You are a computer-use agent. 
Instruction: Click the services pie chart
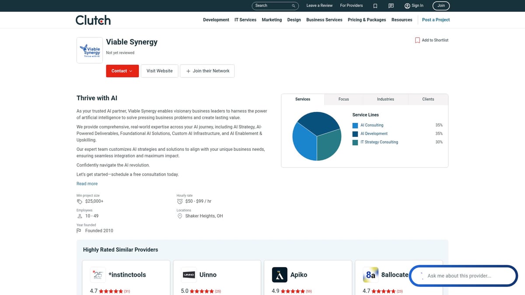pyautogui.click(x=317, y=136)
